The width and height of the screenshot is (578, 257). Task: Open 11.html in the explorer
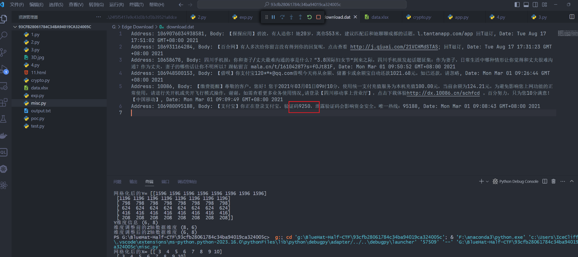(x=59, y=73)
